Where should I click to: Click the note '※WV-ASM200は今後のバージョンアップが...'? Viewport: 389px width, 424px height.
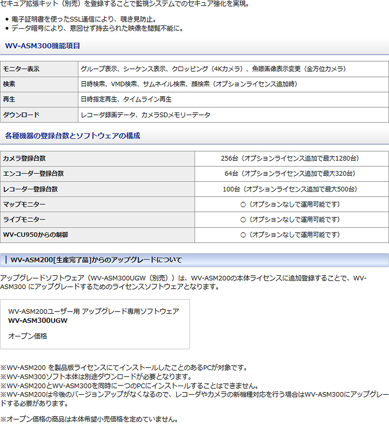click(x=194, y=399)
